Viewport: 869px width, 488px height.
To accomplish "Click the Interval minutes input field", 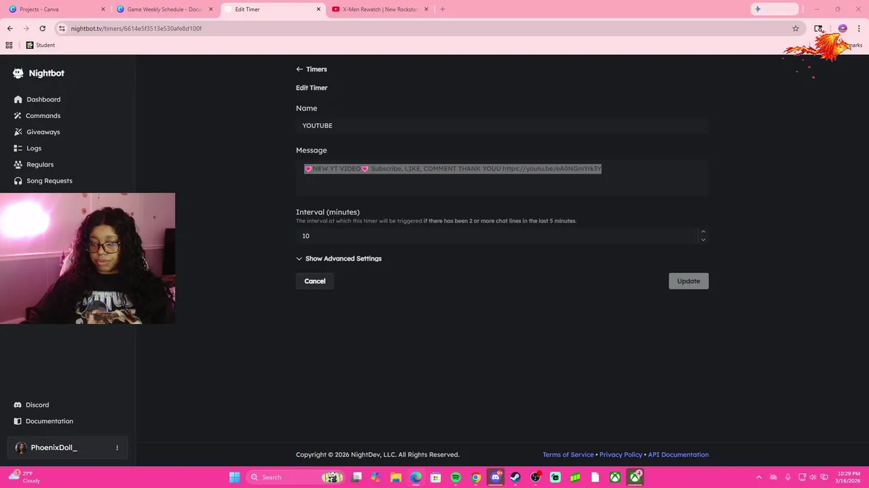I will (x=496, y=236).
